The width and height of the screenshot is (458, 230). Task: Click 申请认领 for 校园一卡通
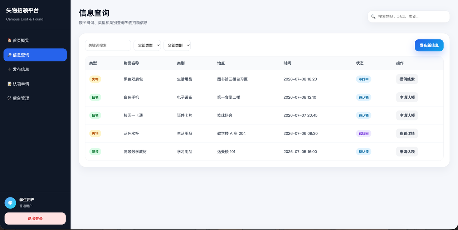[x=407, y=115]
